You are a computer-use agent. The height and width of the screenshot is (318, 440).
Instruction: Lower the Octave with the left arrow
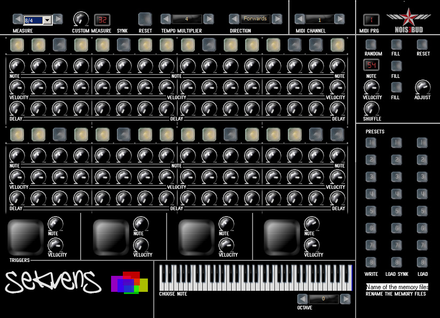pyautogui.click(x=302, y=299)
